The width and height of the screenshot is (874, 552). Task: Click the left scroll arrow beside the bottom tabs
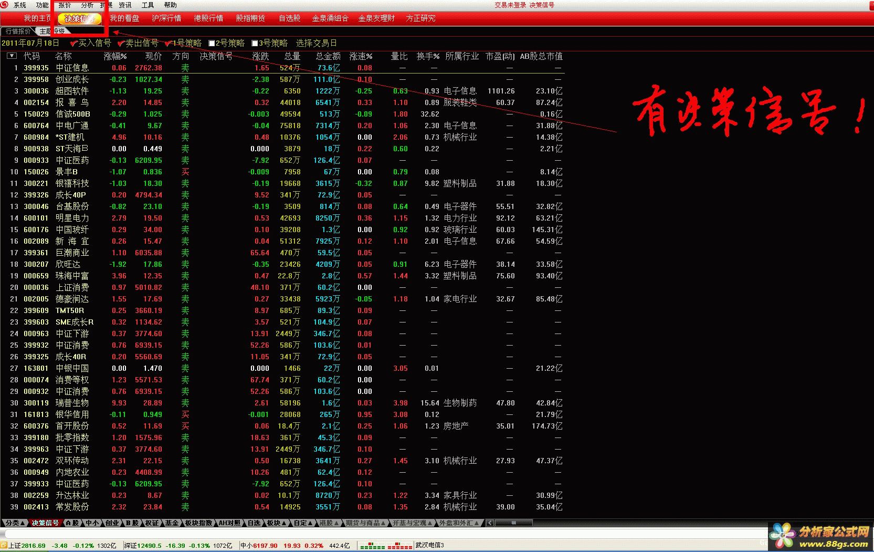pos(490,523)
